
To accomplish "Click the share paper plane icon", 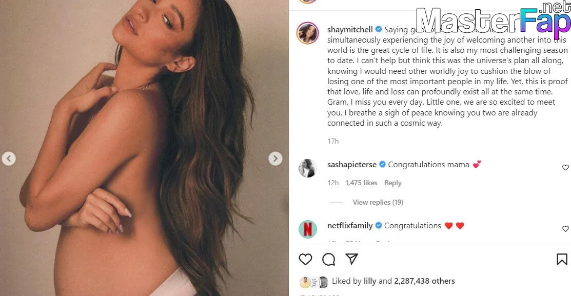I will pos(351,259).
